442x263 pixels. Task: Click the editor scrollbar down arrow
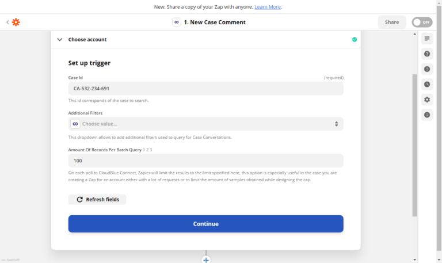(x=414, y=260)
